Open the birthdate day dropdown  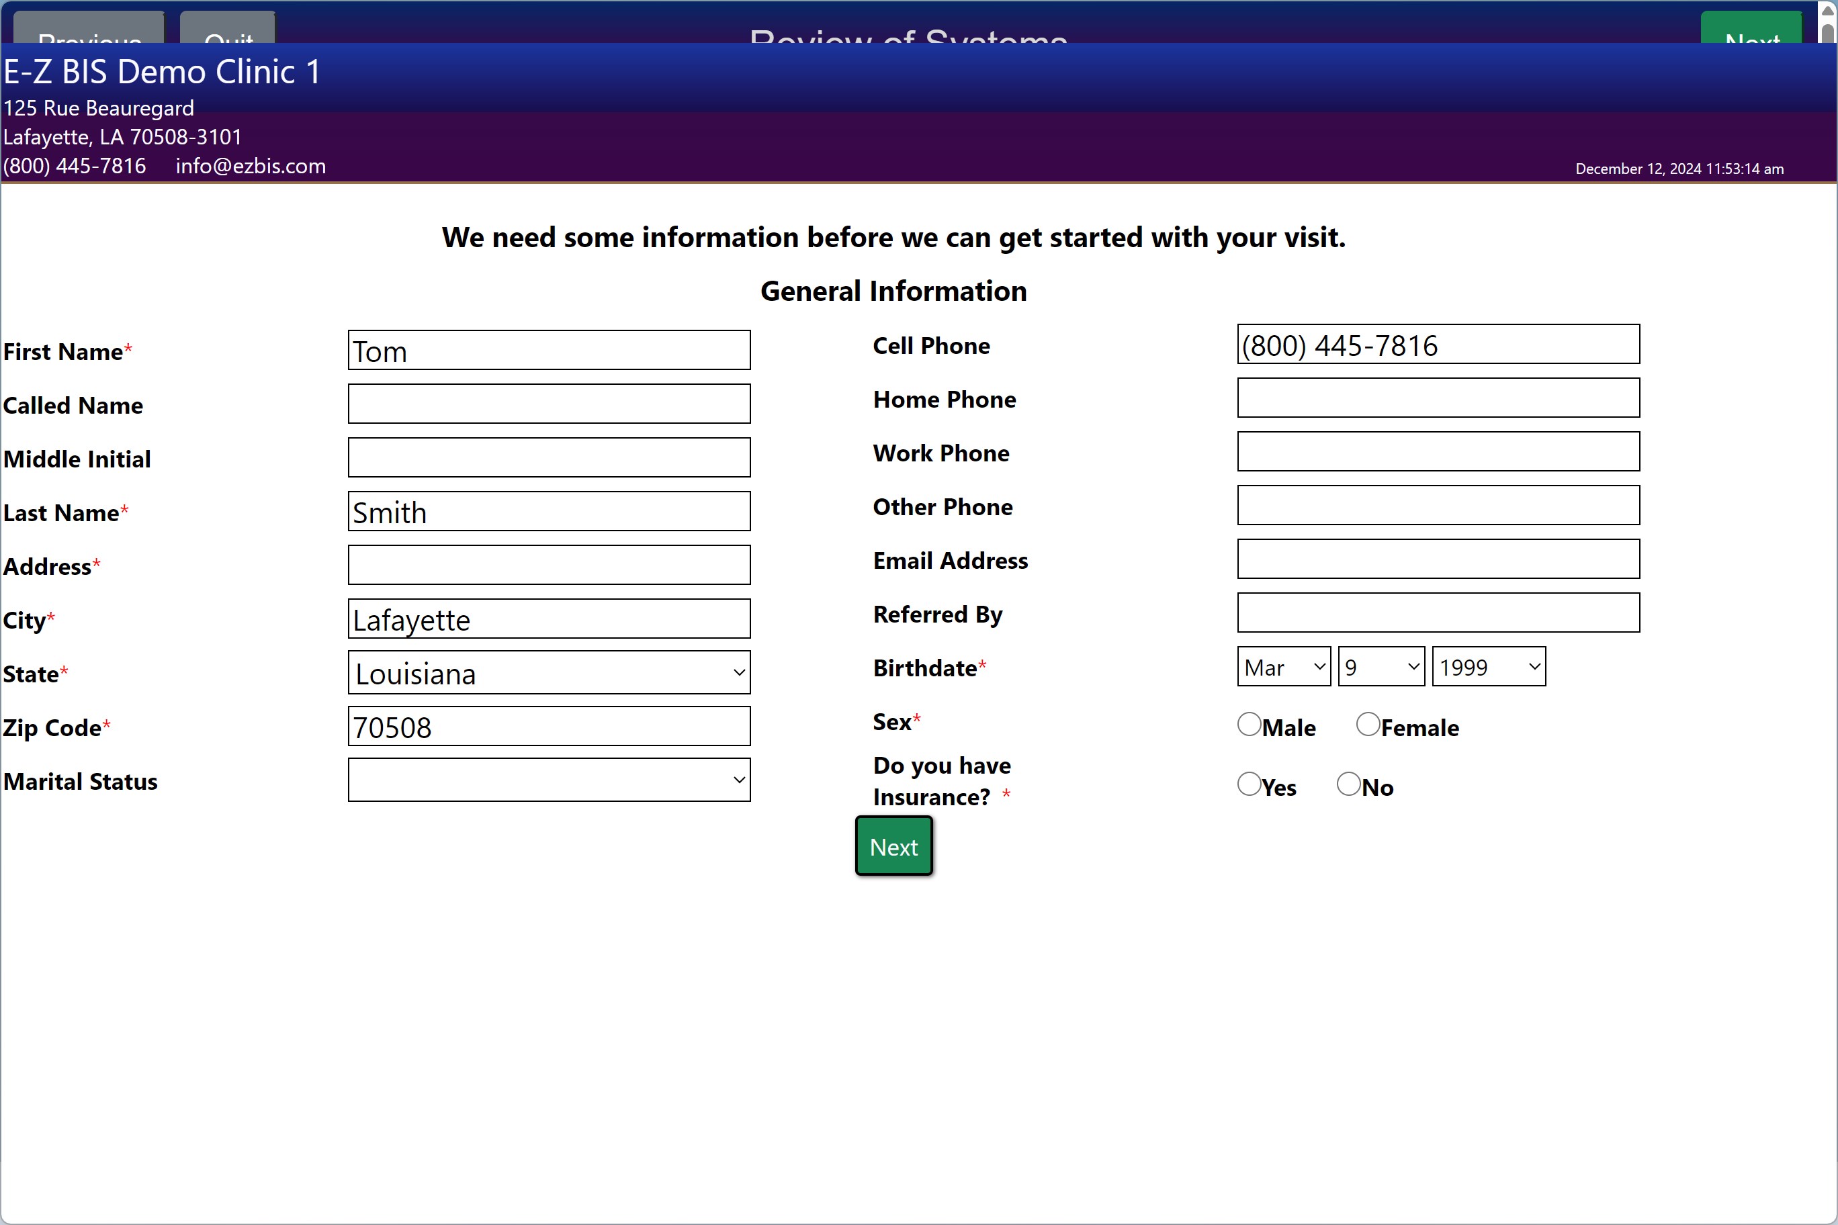coord(1380,666)
